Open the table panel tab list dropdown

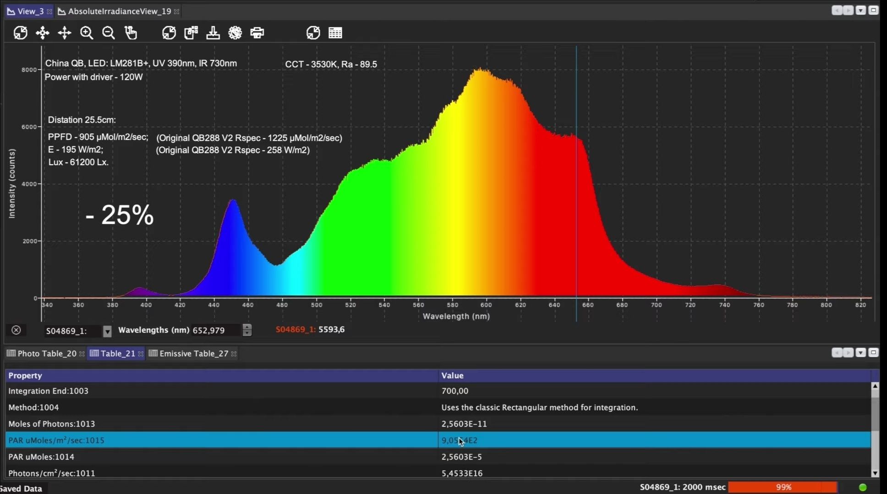click(861, 353)
